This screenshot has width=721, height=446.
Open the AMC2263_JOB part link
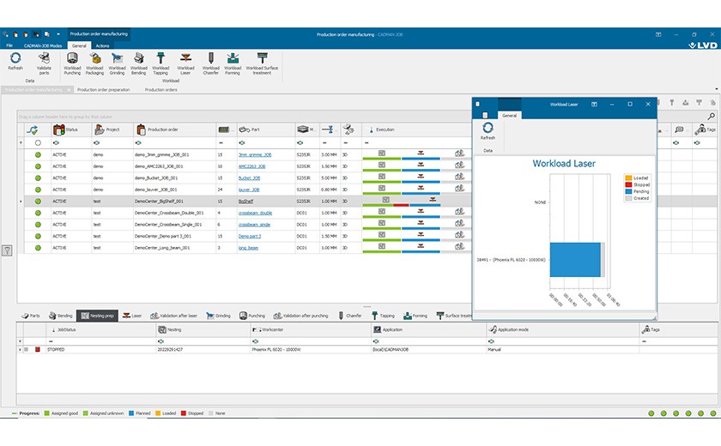point(252,166)
